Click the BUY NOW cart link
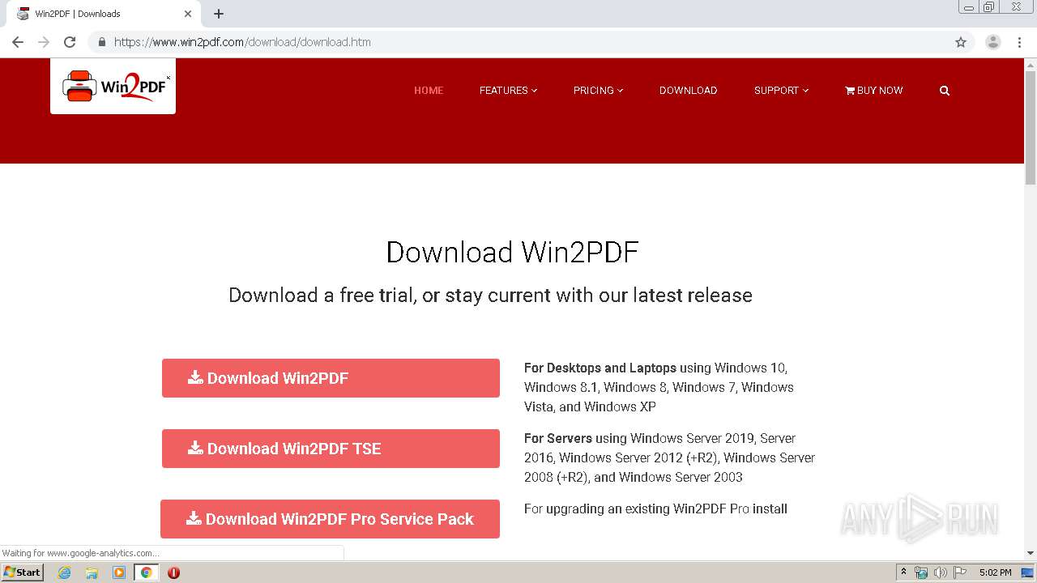Viewport: 1037px width, 583px height. click(x=873, y=91)
